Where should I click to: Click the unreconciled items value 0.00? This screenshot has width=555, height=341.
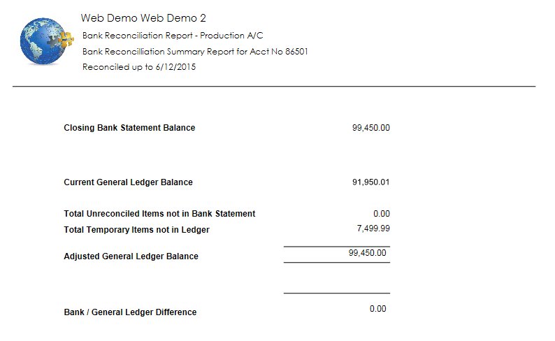pyautogui.click(x=382, y=214)
